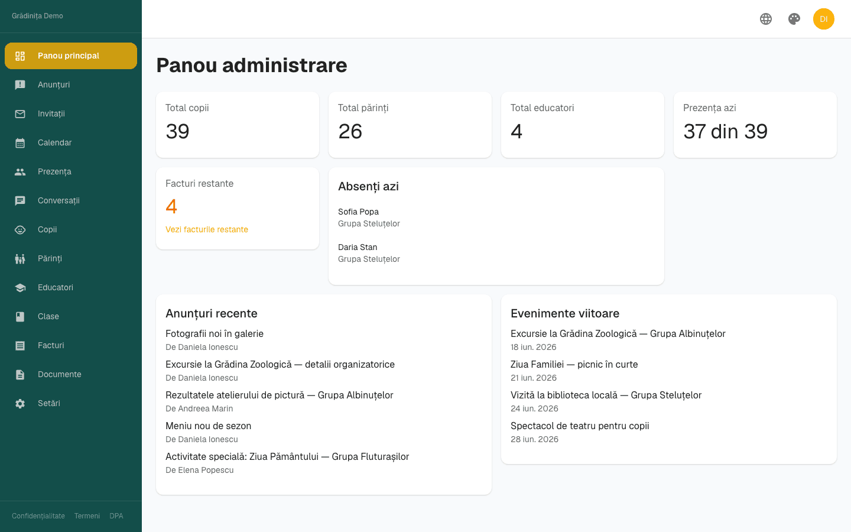Click the Anunțuri recente heading

tap(212, 313)
